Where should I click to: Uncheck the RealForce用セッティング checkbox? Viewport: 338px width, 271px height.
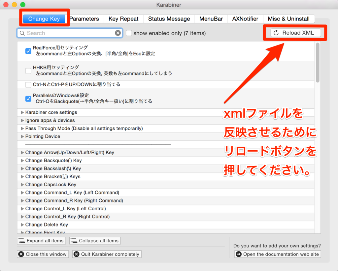[x=28, y=51]
